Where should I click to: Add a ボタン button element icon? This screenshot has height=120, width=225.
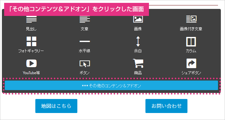pyautogui.click(x=85, y=64)
